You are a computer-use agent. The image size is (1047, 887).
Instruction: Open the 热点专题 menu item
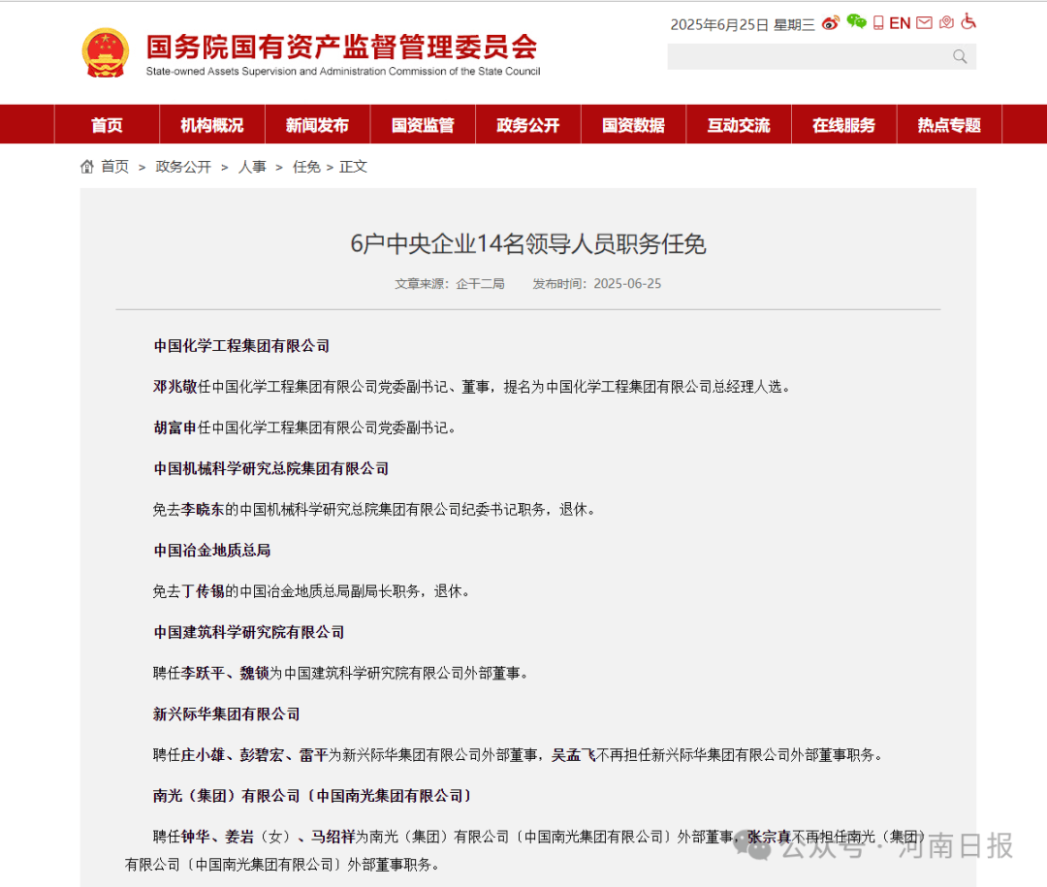949,125
